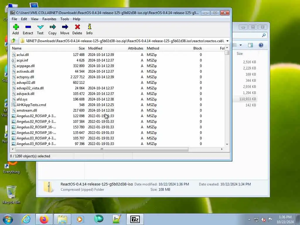This screenshot has width=300, height=225.
Task: Select the acpi.inf file icon
Action: click(13, 60)
